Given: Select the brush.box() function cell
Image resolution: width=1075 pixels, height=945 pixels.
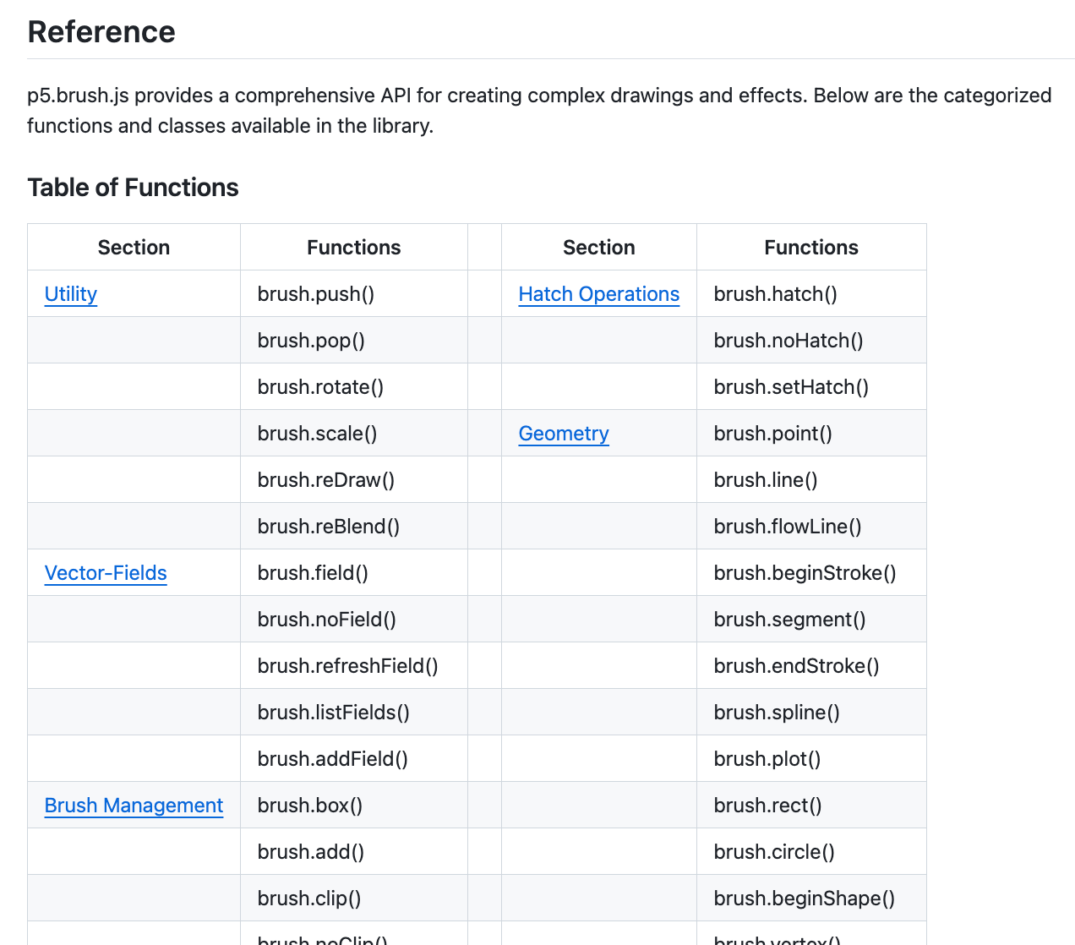Looking at the screenshot, I should pos(310,806).
